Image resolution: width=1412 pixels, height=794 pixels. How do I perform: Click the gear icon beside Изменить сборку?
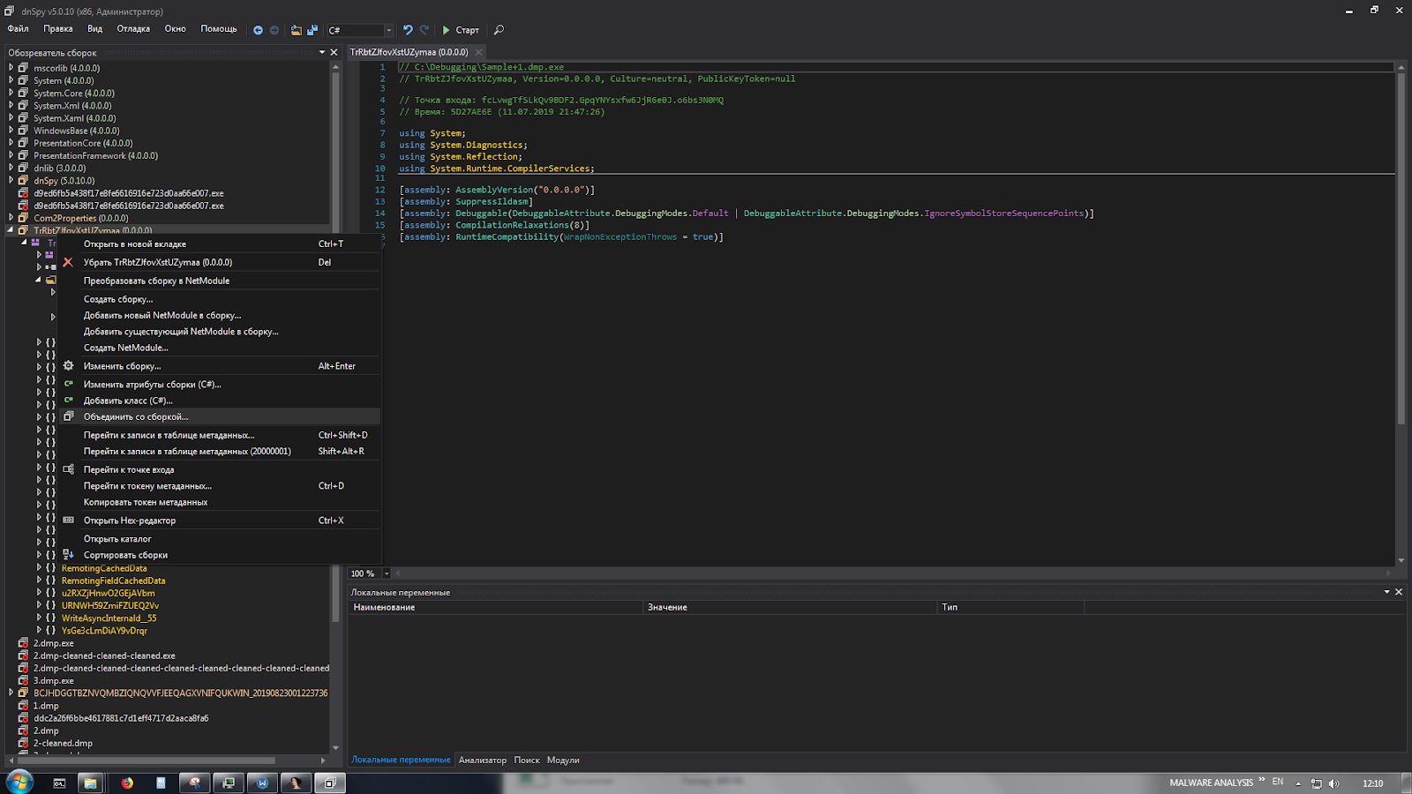[x=68, y=366]
